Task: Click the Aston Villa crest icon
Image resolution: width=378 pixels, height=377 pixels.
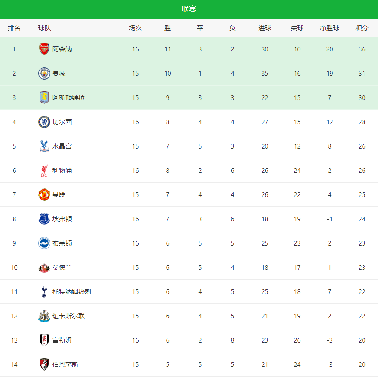Action: [44, 98]
